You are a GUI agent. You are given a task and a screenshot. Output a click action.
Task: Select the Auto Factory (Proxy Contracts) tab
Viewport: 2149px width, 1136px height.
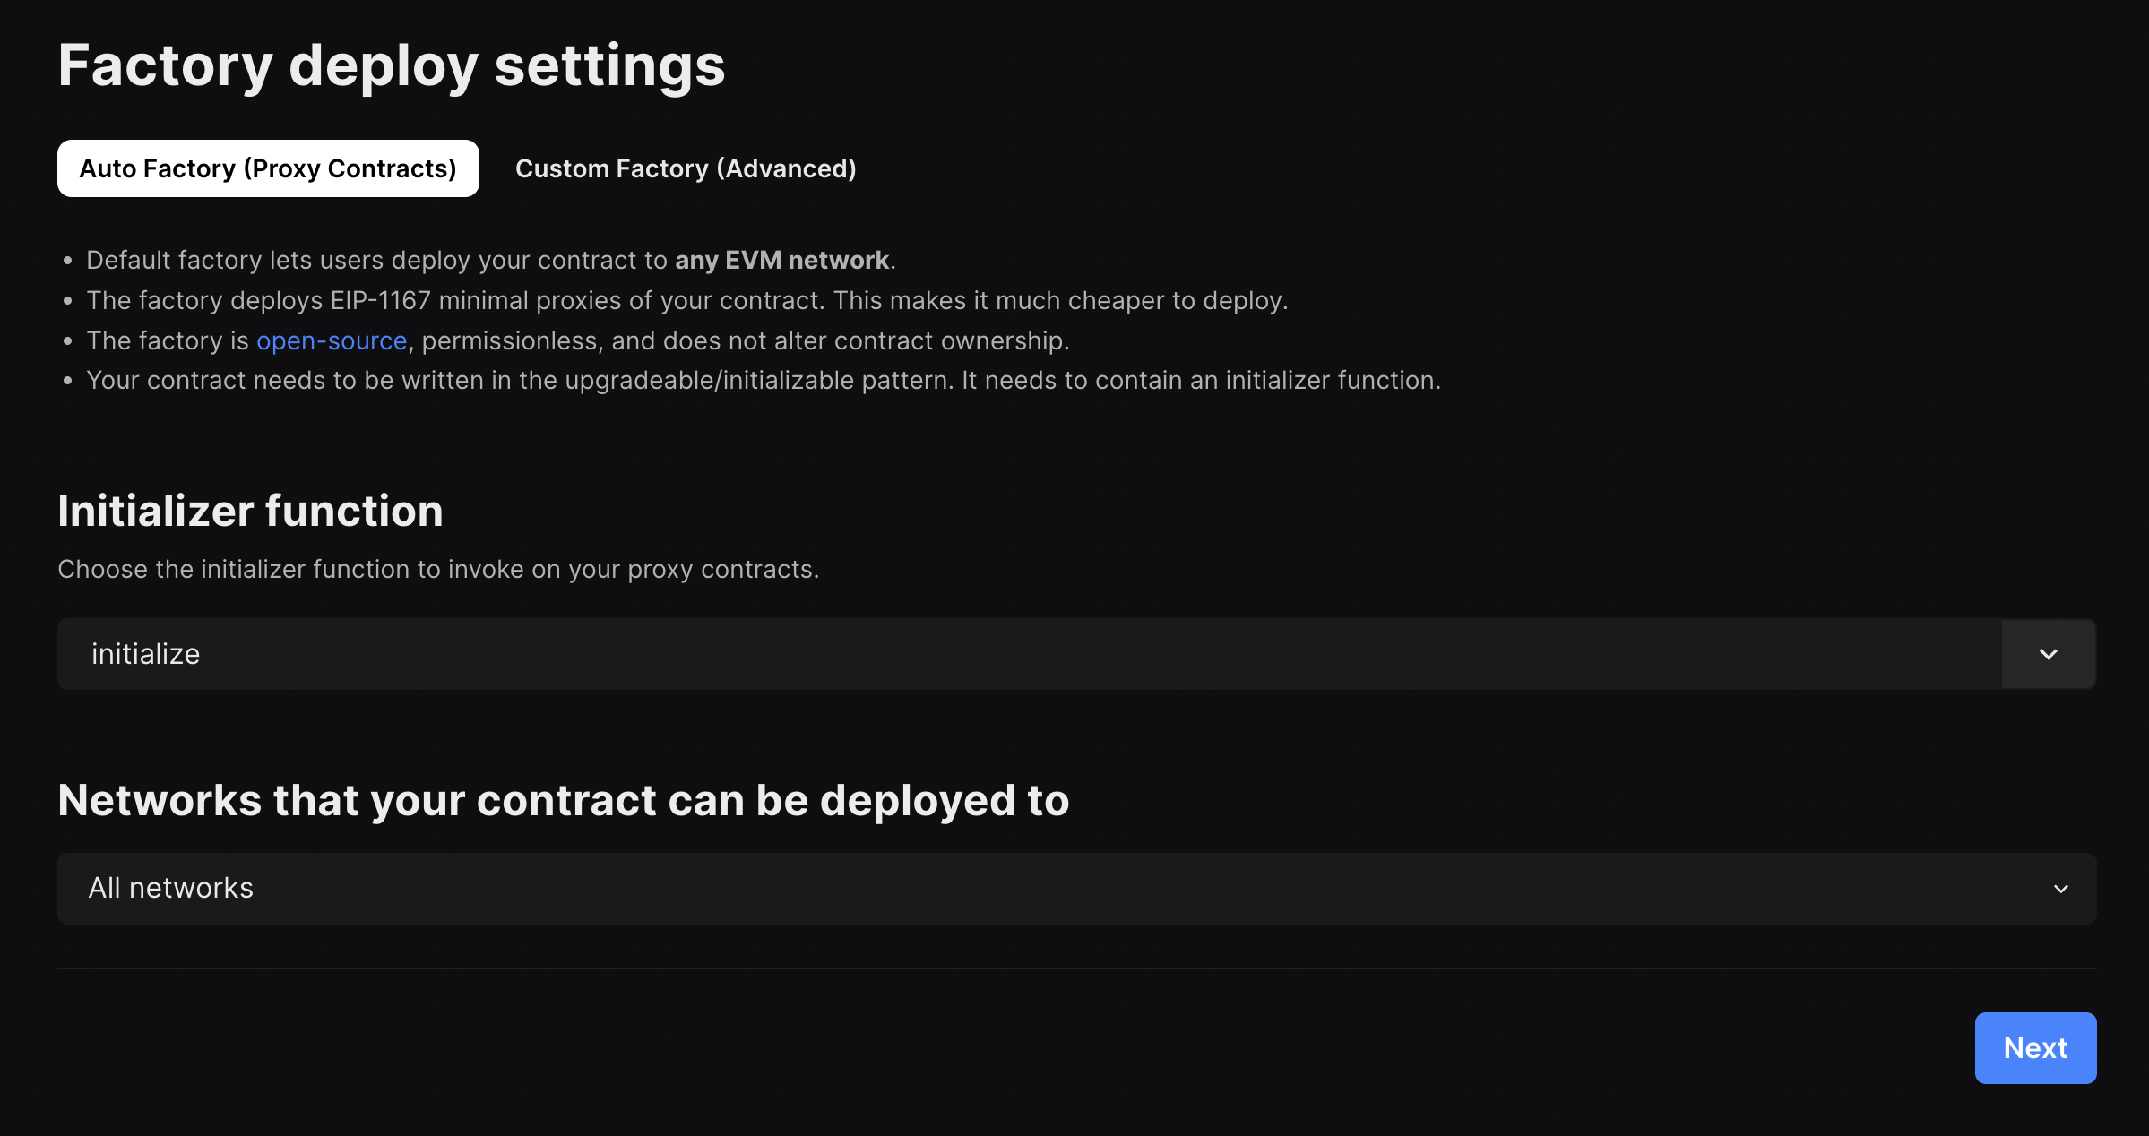268,168
